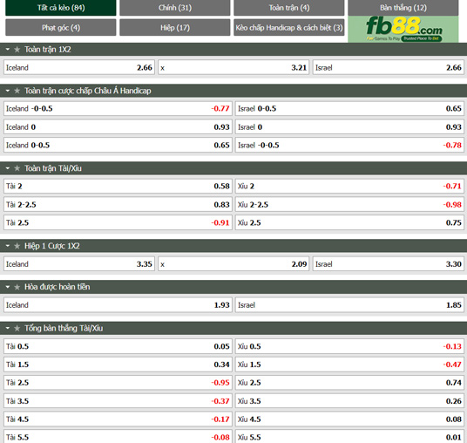This screenshot has width=467, height=443.
Task: Pick Xỉu 2.5 at 0.75
Action: pos(349,222)
